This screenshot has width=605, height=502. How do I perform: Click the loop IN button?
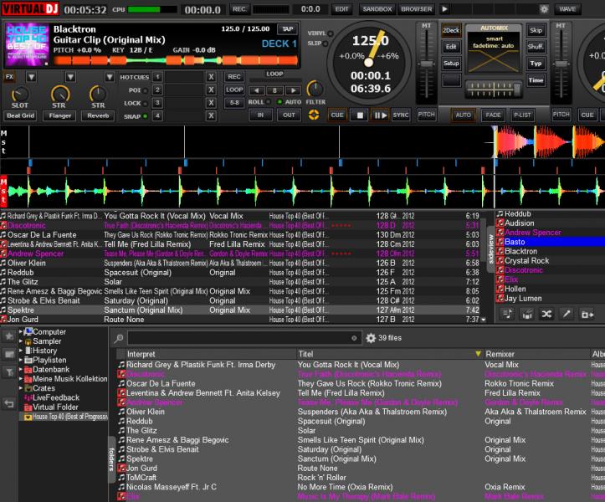[x=260, y=115]
